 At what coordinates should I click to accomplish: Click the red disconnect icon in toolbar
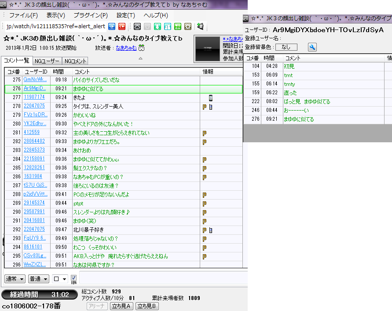click(x=122, y=26)
